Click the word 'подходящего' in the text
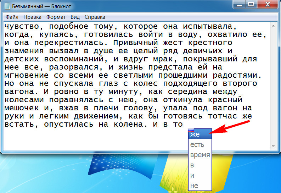This screenshot has width=281, height=193. (x=190, y=84)
